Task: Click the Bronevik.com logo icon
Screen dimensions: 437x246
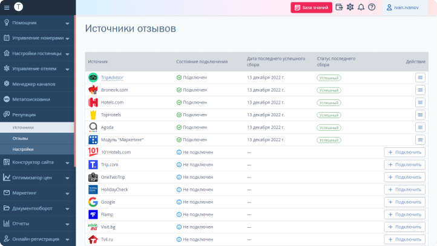Action: click(93, 90)
